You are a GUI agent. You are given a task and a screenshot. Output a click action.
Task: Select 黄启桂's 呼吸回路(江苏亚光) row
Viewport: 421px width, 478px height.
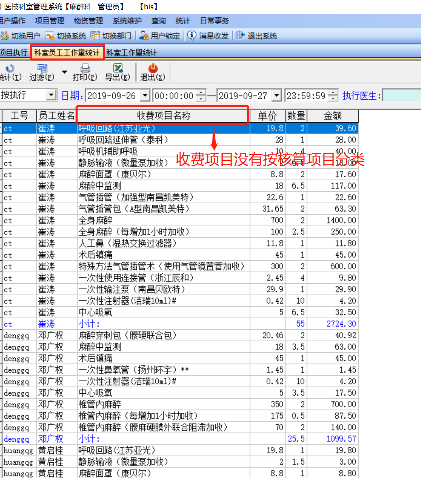pyautogui.click(x=180, y=450)
